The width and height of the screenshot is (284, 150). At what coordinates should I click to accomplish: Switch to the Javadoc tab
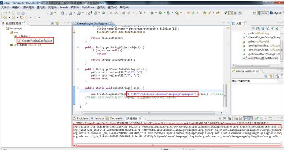pyautogui.click(x=98, y=118)
